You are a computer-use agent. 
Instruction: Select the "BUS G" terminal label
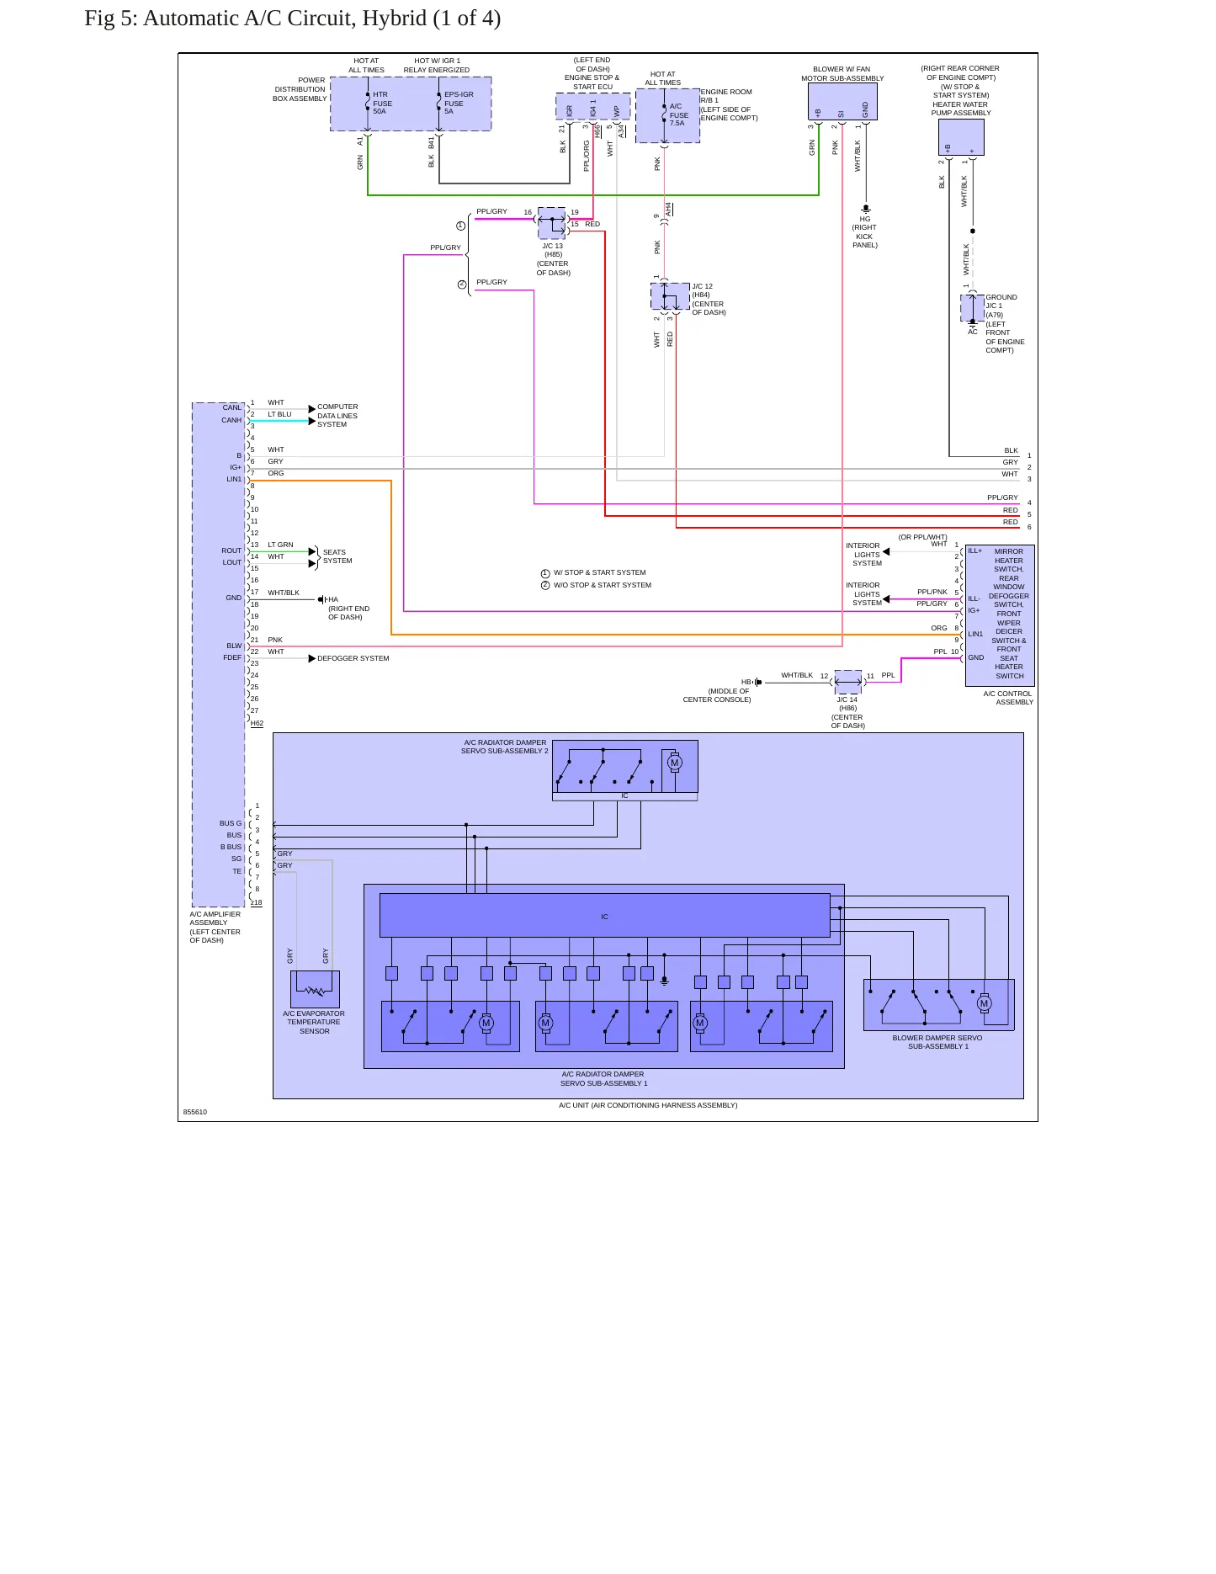pos(231,823)
